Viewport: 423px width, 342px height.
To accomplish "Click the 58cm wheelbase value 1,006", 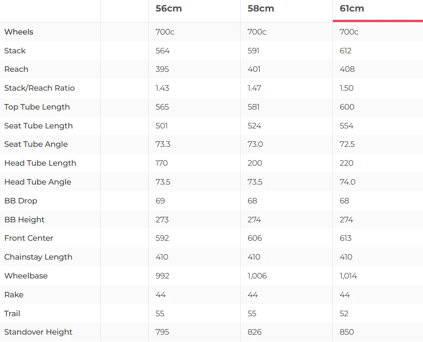I will (x=257, y=276).
